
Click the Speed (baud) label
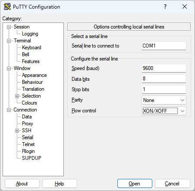click(x=85, y=68)
